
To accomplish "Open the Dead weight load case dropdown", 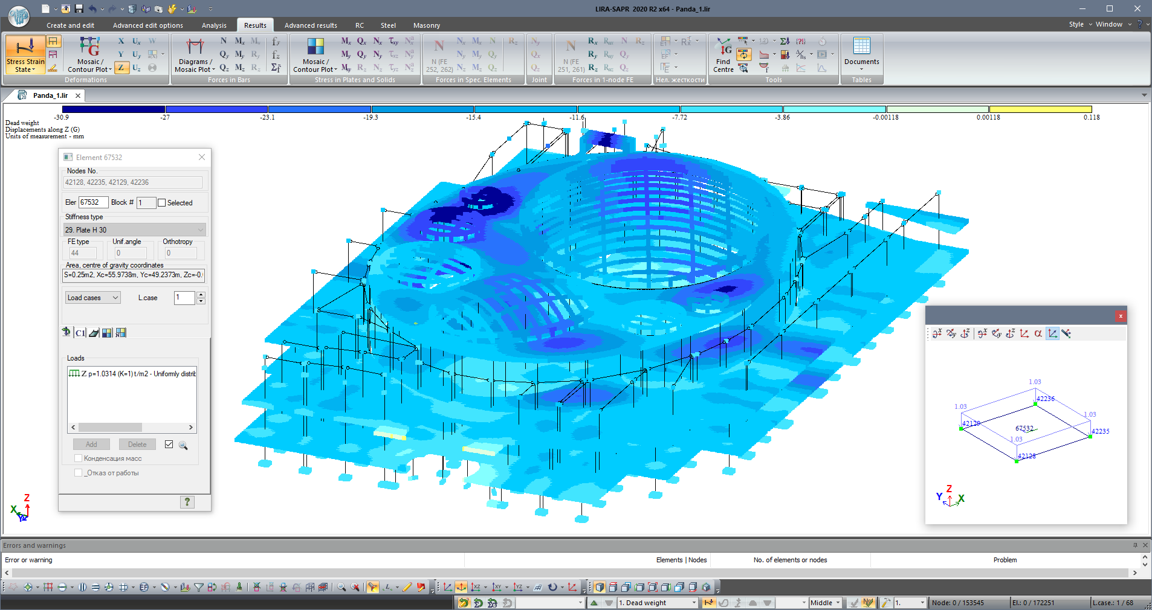I will coord(693,603).
